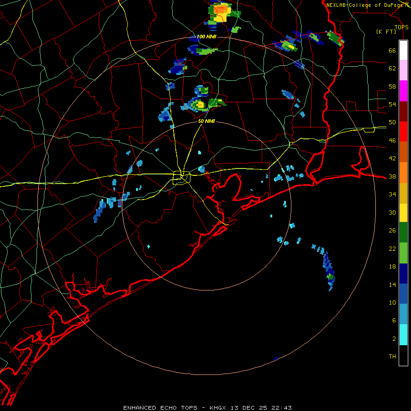The image size is (411, 411).
Task: Click the 'NEXLAB-College of DuPage' credit text
Action: coord(364,5)
